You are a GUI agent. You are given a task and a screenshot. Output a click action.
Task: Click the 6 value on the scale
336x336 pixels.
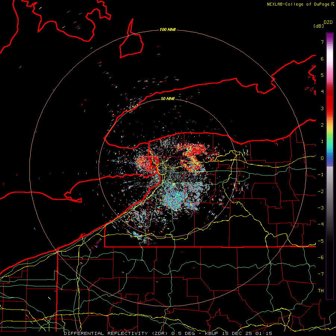coord(322,59)
